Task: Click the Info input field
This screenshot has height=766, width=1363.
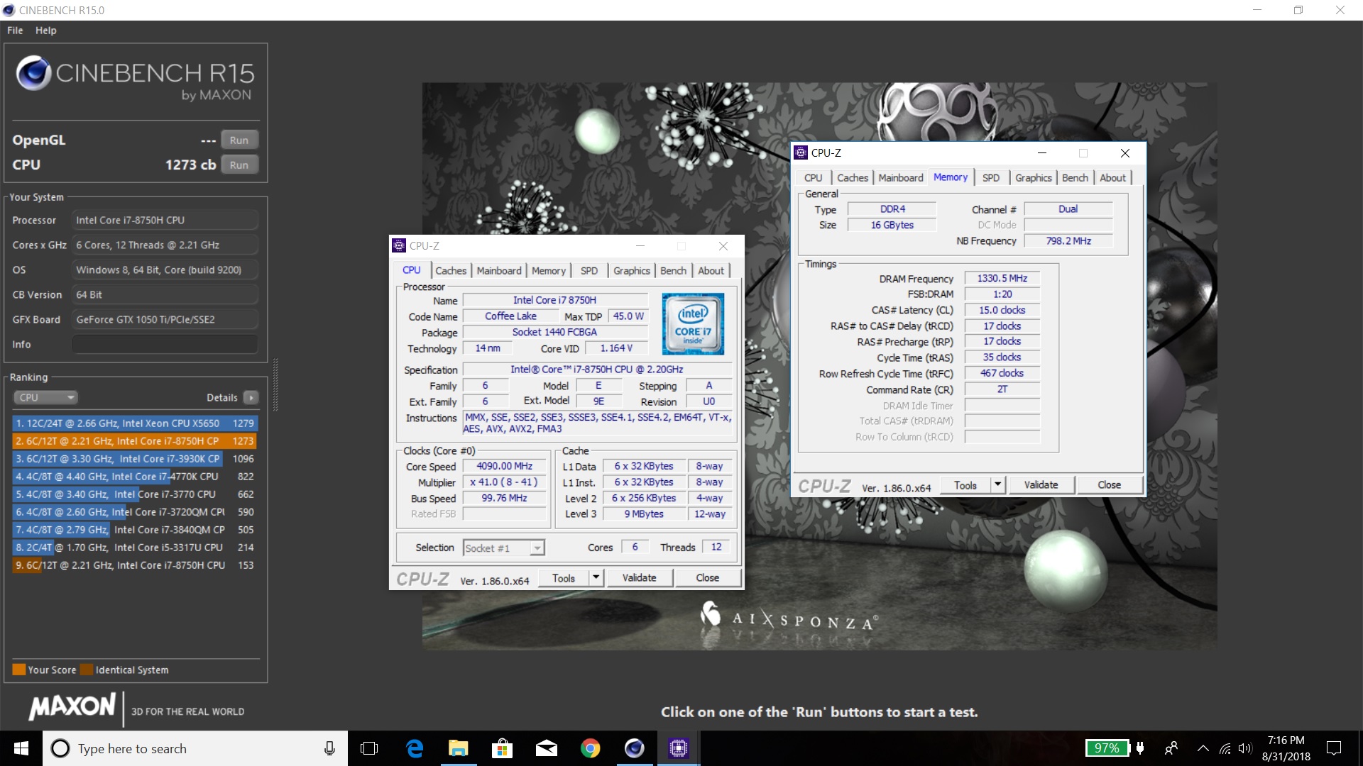Action: tap(165, 344)
